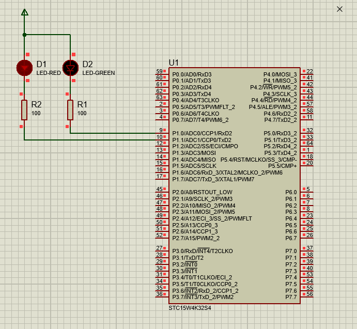Click the R2 reference label
This screenshot has height=329, width=357.
click(36, 104)
